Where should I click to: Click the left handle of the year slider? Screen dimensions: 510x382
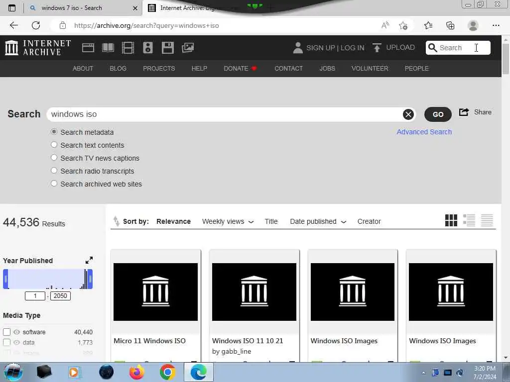(x=5, y=279)
